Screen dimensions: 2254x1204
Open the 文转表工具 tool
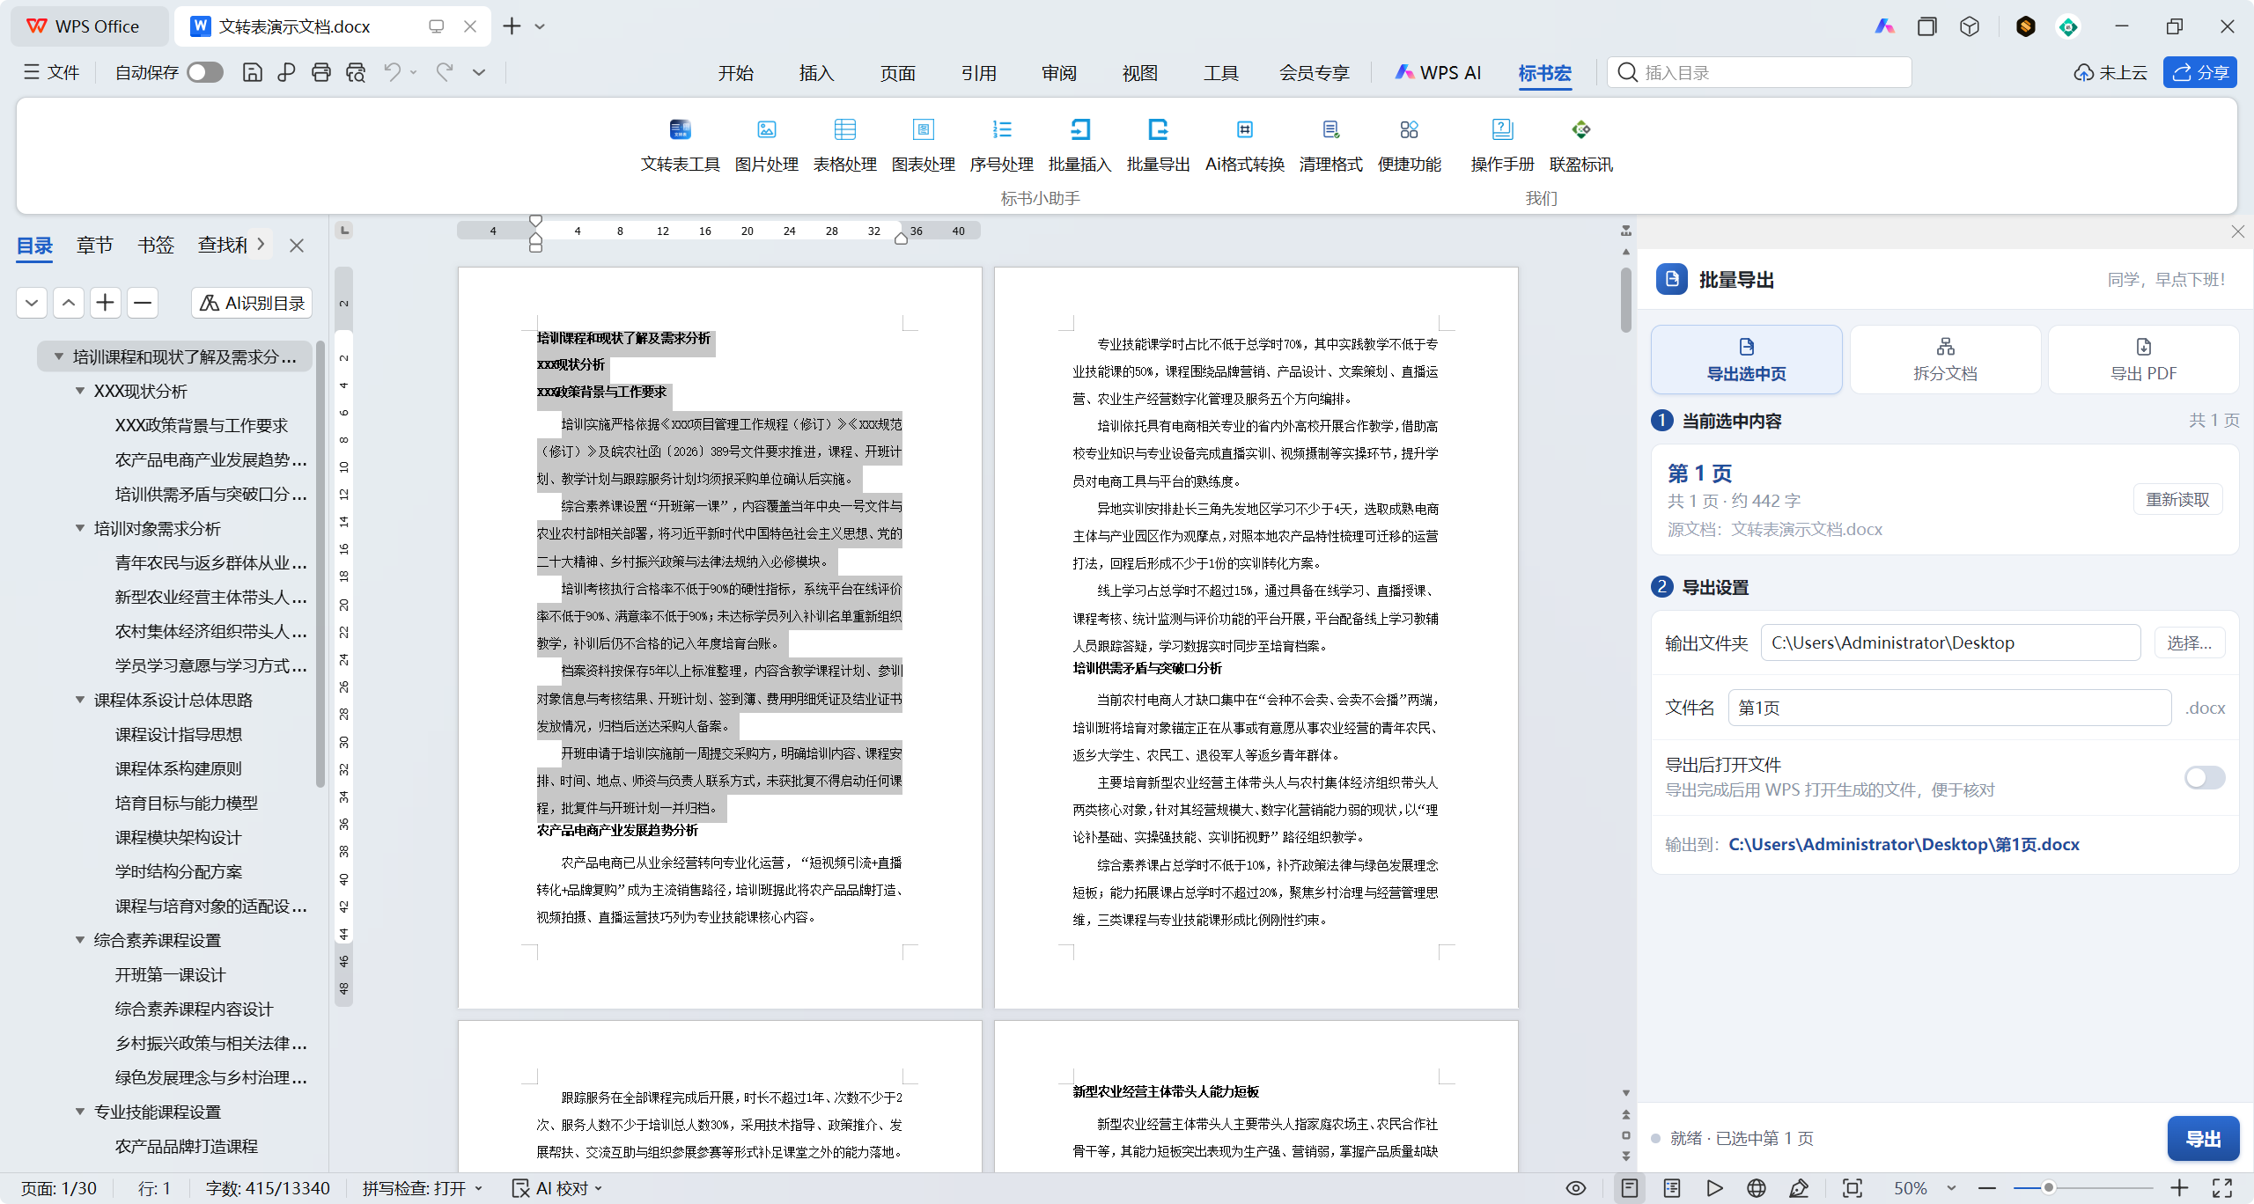click(680, 145)
